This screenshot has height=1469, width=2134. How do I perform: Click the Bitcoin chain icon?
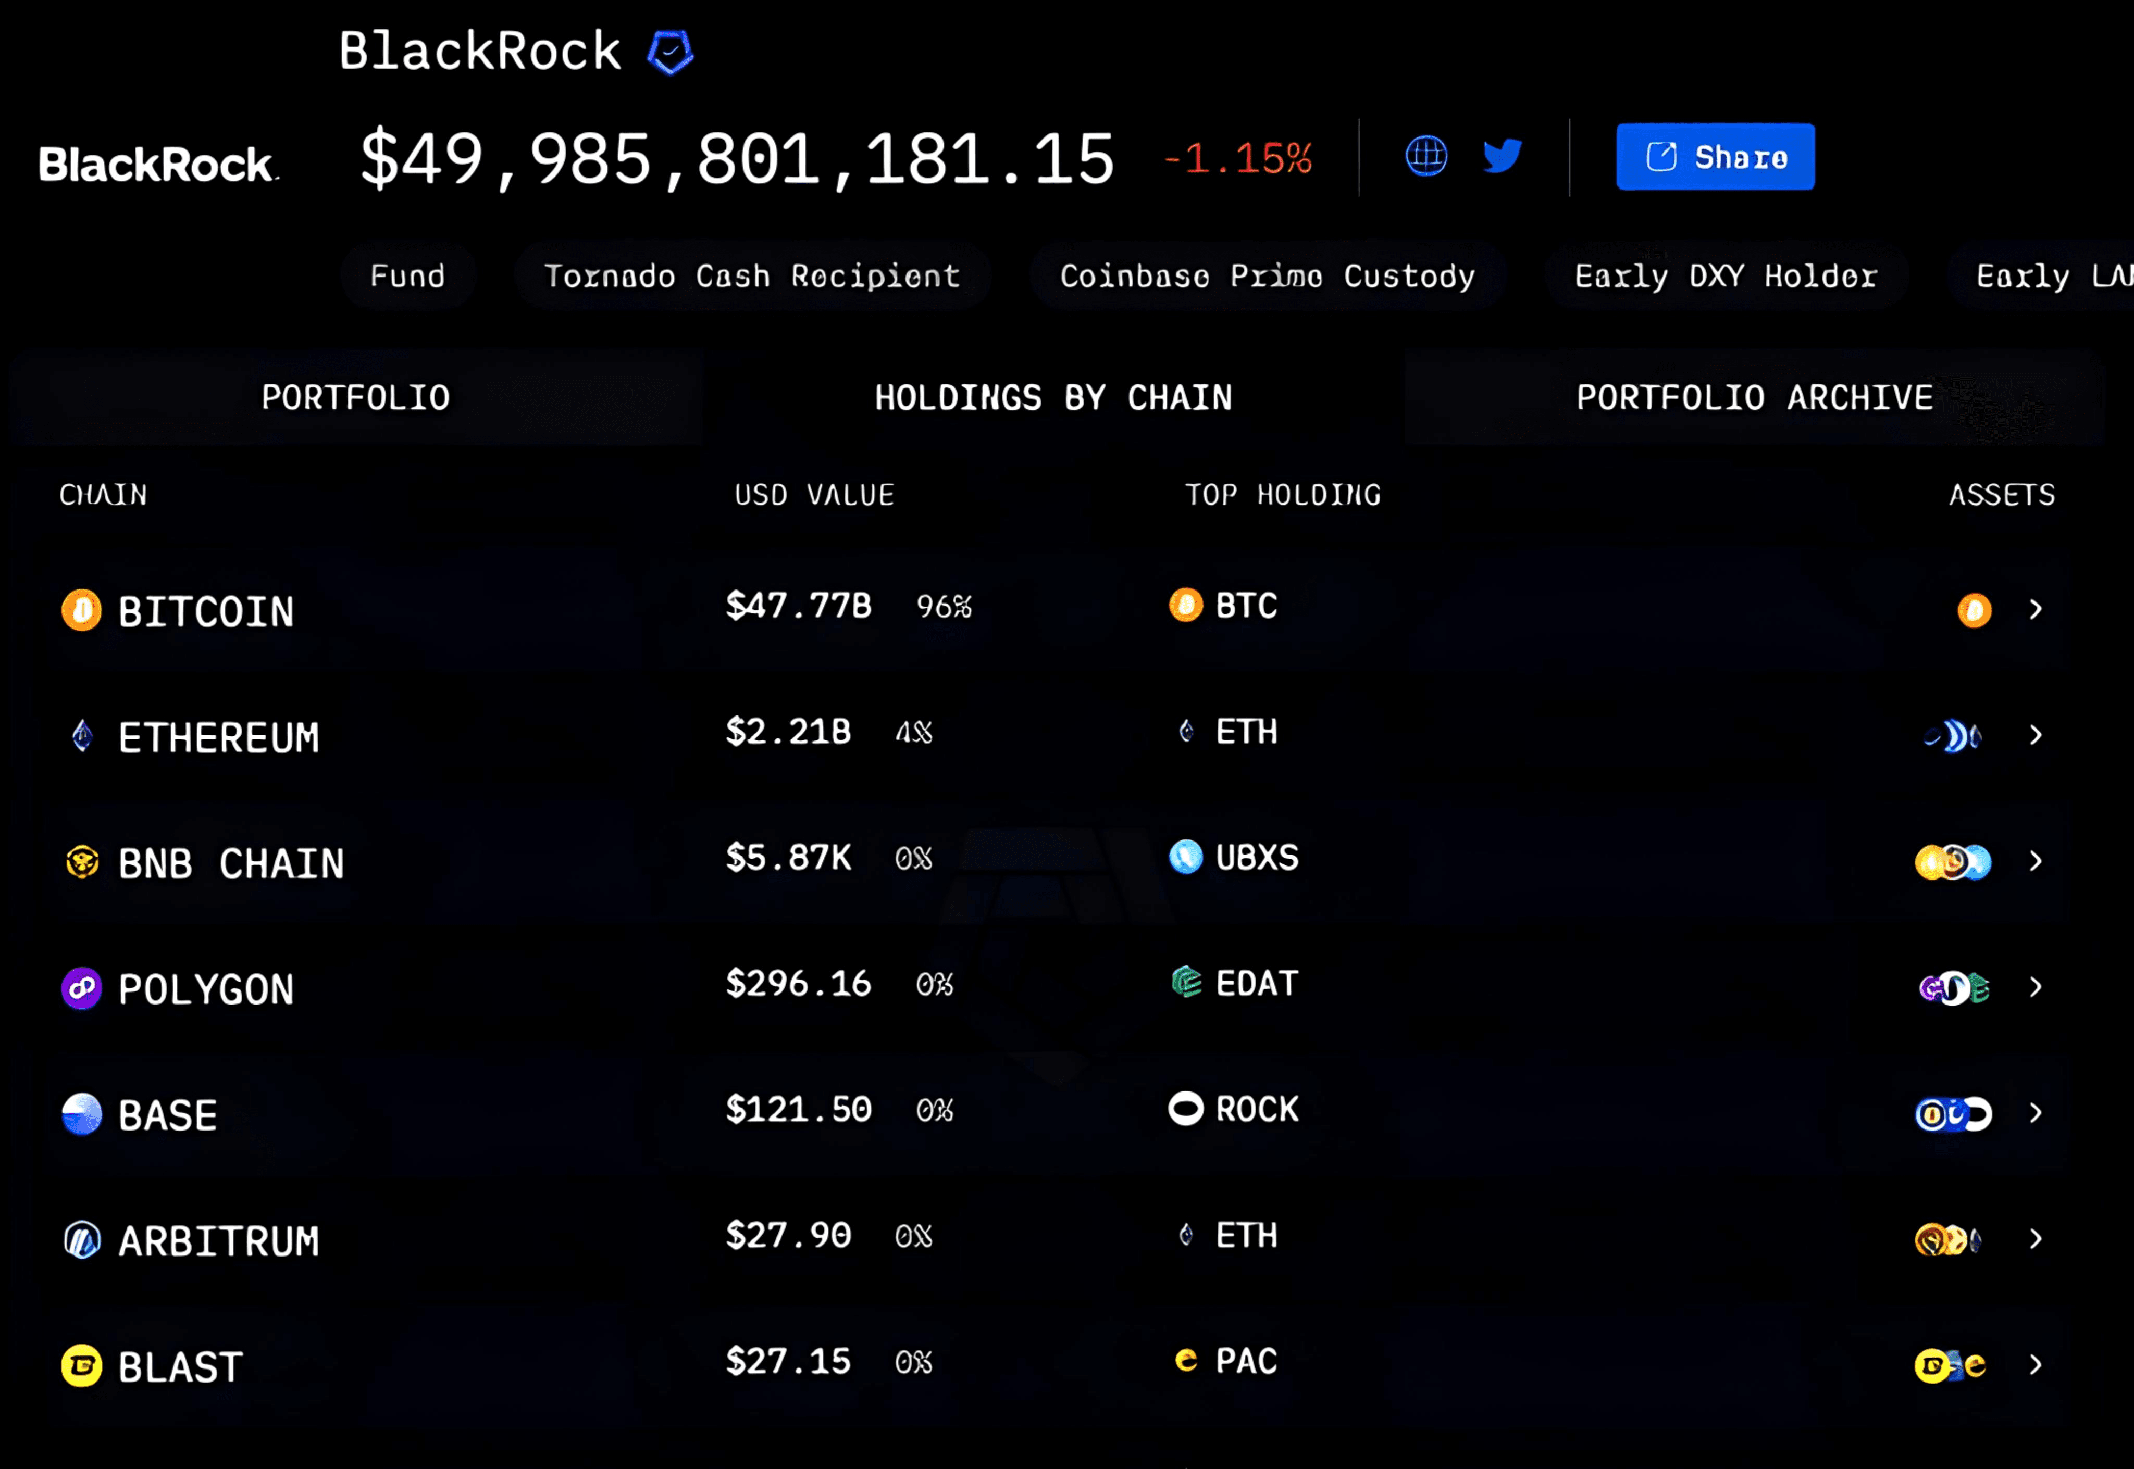pos(81,610)
